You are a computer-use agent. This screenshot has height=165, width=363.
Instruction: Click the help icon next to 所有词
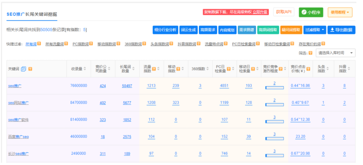point(39,44)
